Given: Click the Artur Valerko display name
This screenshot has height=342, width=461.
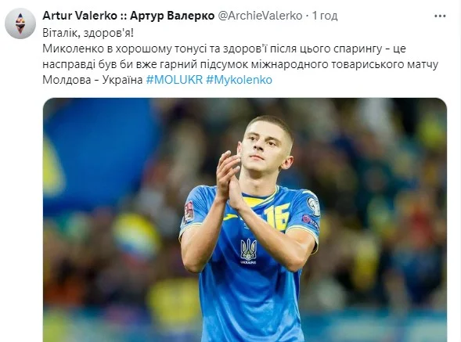Looking at the screenshot, I should click(80, 16).
